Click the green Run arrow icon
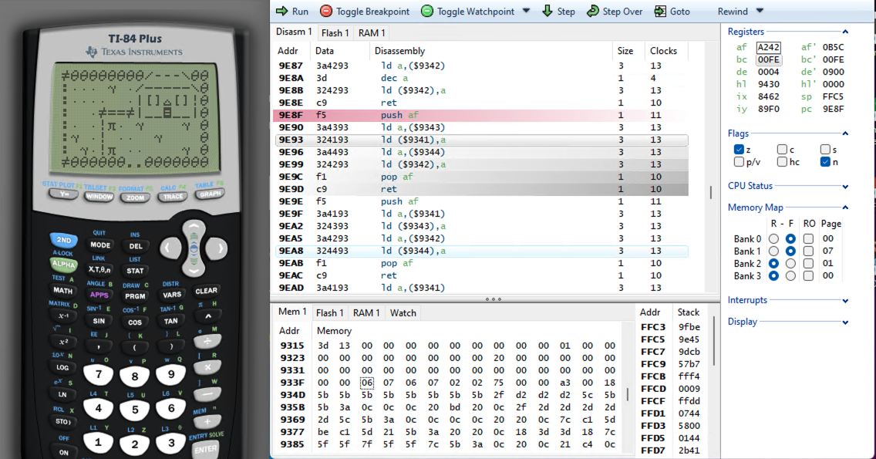Screen dimensions: 876x459 [x=281, y=12]
